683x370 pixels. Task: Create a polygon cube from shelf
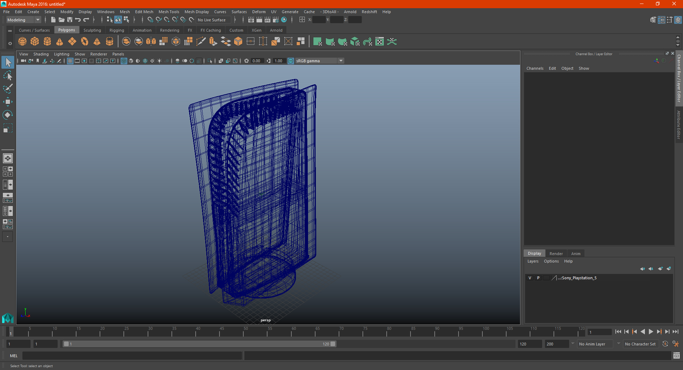[x=35, y=42]
